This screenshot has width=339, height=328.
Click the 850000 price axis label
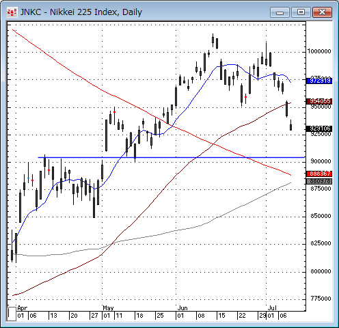[x=321, y=216]
